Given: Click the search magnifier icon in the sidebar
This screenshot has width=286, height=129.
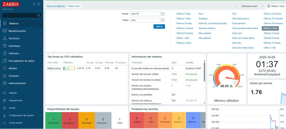Looking at the screenshot, I should [x=39, y=16].
